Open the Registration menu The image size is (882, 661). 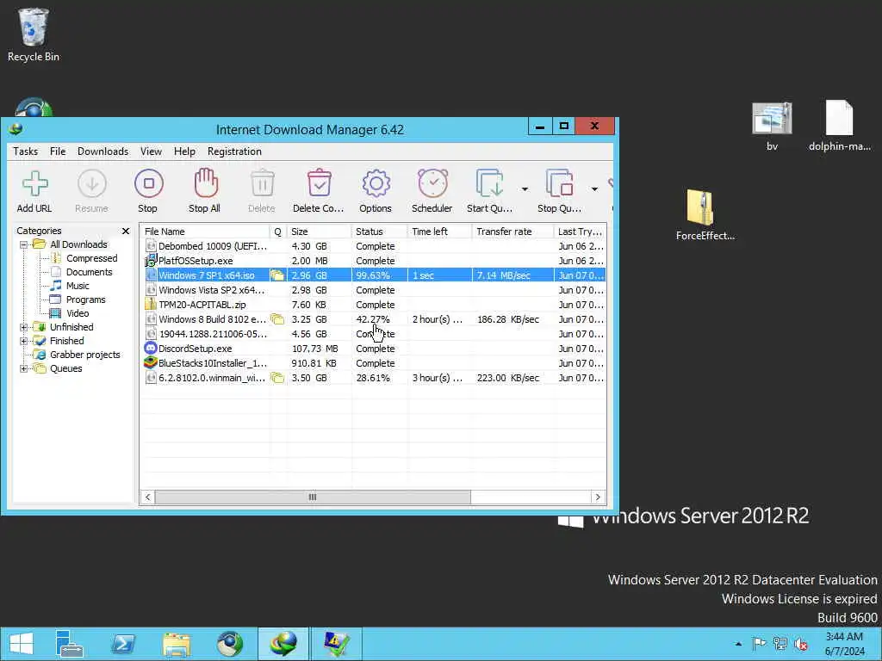pyautogui.click(x=234, y=151)
